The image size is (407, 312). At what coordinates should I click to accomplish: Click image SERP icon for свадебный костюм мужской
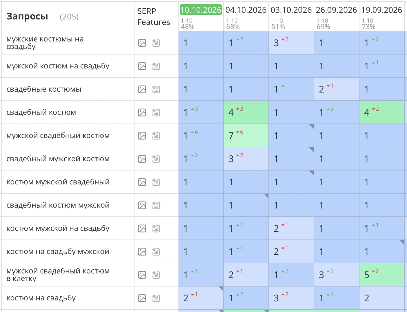click(x=142, y=205)
